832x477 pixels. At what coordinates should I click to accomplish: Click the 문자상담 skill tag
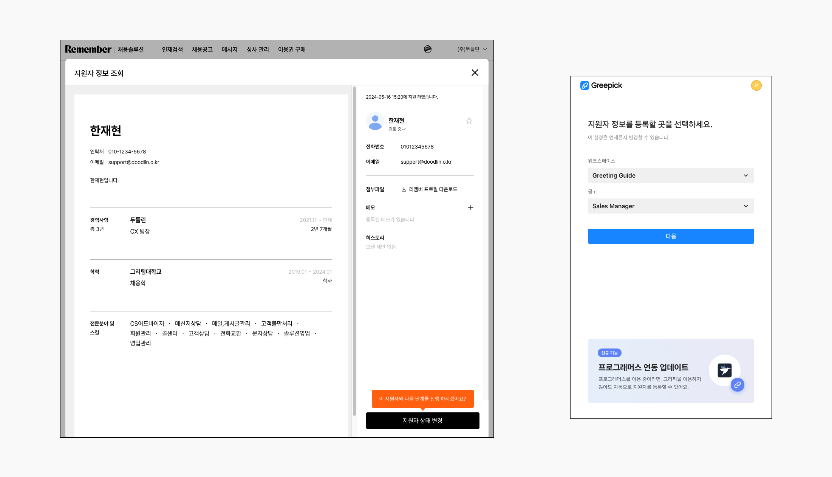point(262,333)
